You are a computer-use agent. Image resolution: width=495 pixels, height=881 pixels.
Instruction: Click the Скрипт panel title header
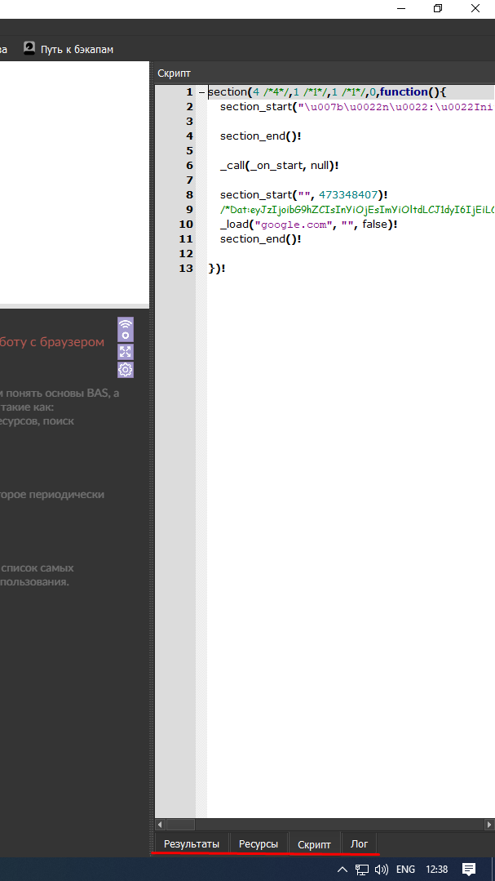tap(174, 73)
